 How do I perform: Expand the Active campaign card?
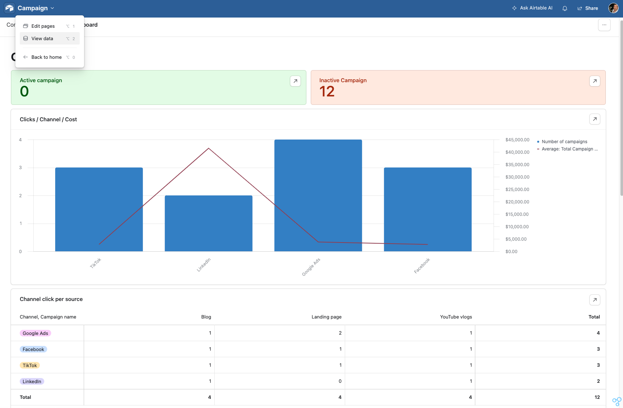click(295, 81)
